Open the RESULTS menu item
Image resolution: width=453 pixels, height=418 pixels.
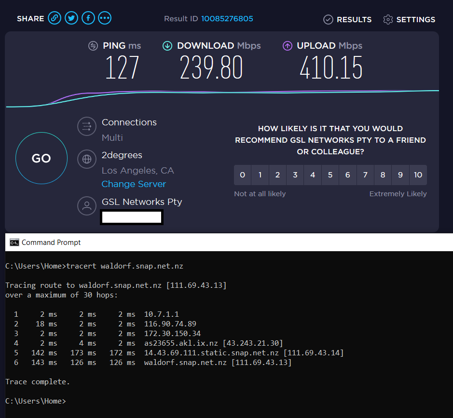(x=354, y=20)
